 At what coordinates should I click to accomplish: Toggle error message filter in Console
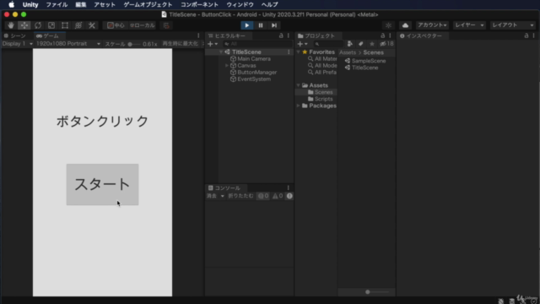[289, 196]
